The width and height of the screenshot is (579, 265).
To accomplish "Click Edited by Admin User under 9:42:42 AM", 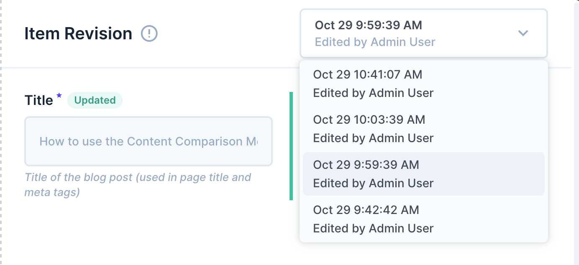I will pyautogui.click(x=374, y=228).
